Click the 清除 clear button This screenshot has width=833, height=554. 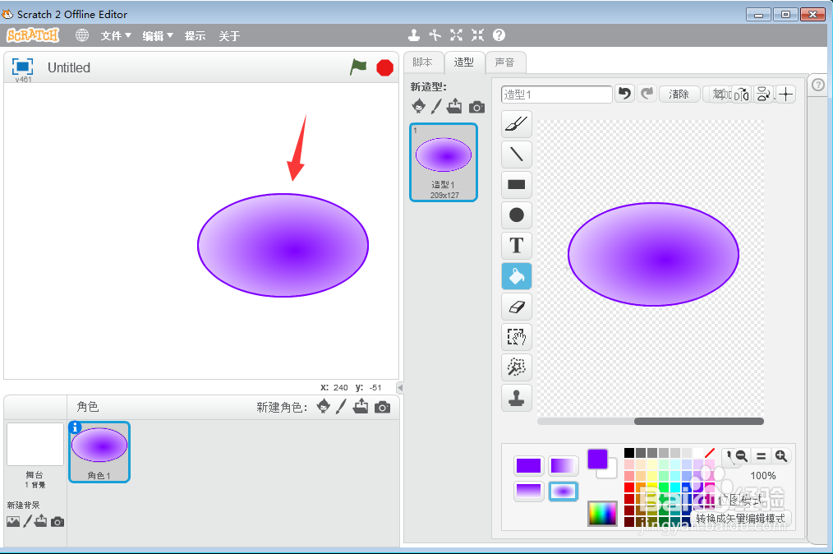(679, 94)
